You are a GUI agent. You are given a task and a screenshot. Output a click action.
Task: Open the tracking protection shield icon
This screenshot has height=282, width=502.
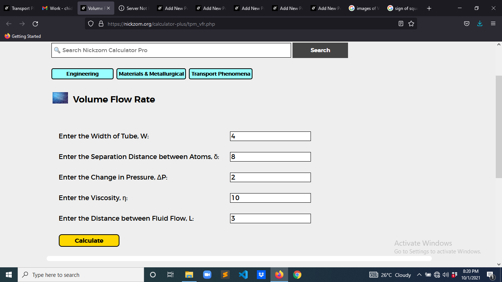coord(91,24)
